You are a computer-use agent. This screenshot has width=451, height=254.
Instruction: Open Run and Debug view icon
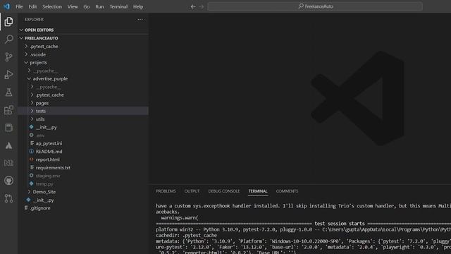point(8,75)
